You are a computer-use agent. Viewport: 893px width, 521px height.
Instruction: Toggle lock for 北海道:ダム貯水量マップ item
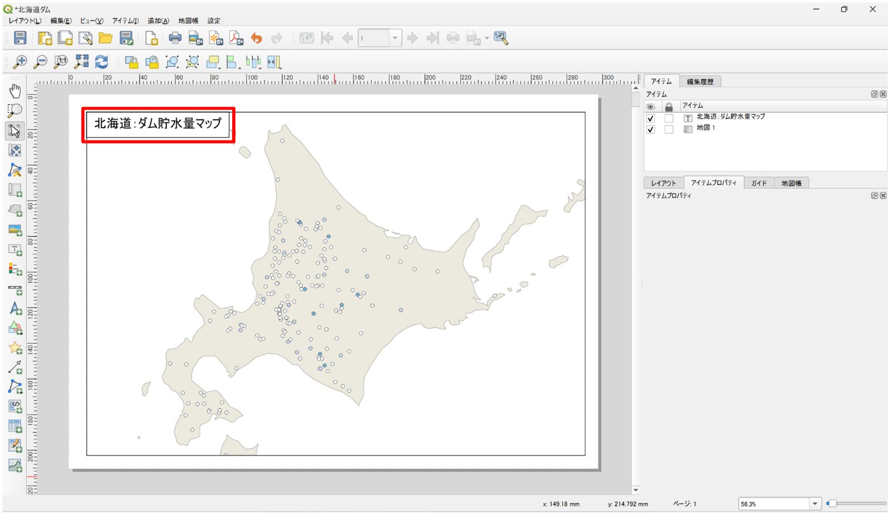[669, 118]
